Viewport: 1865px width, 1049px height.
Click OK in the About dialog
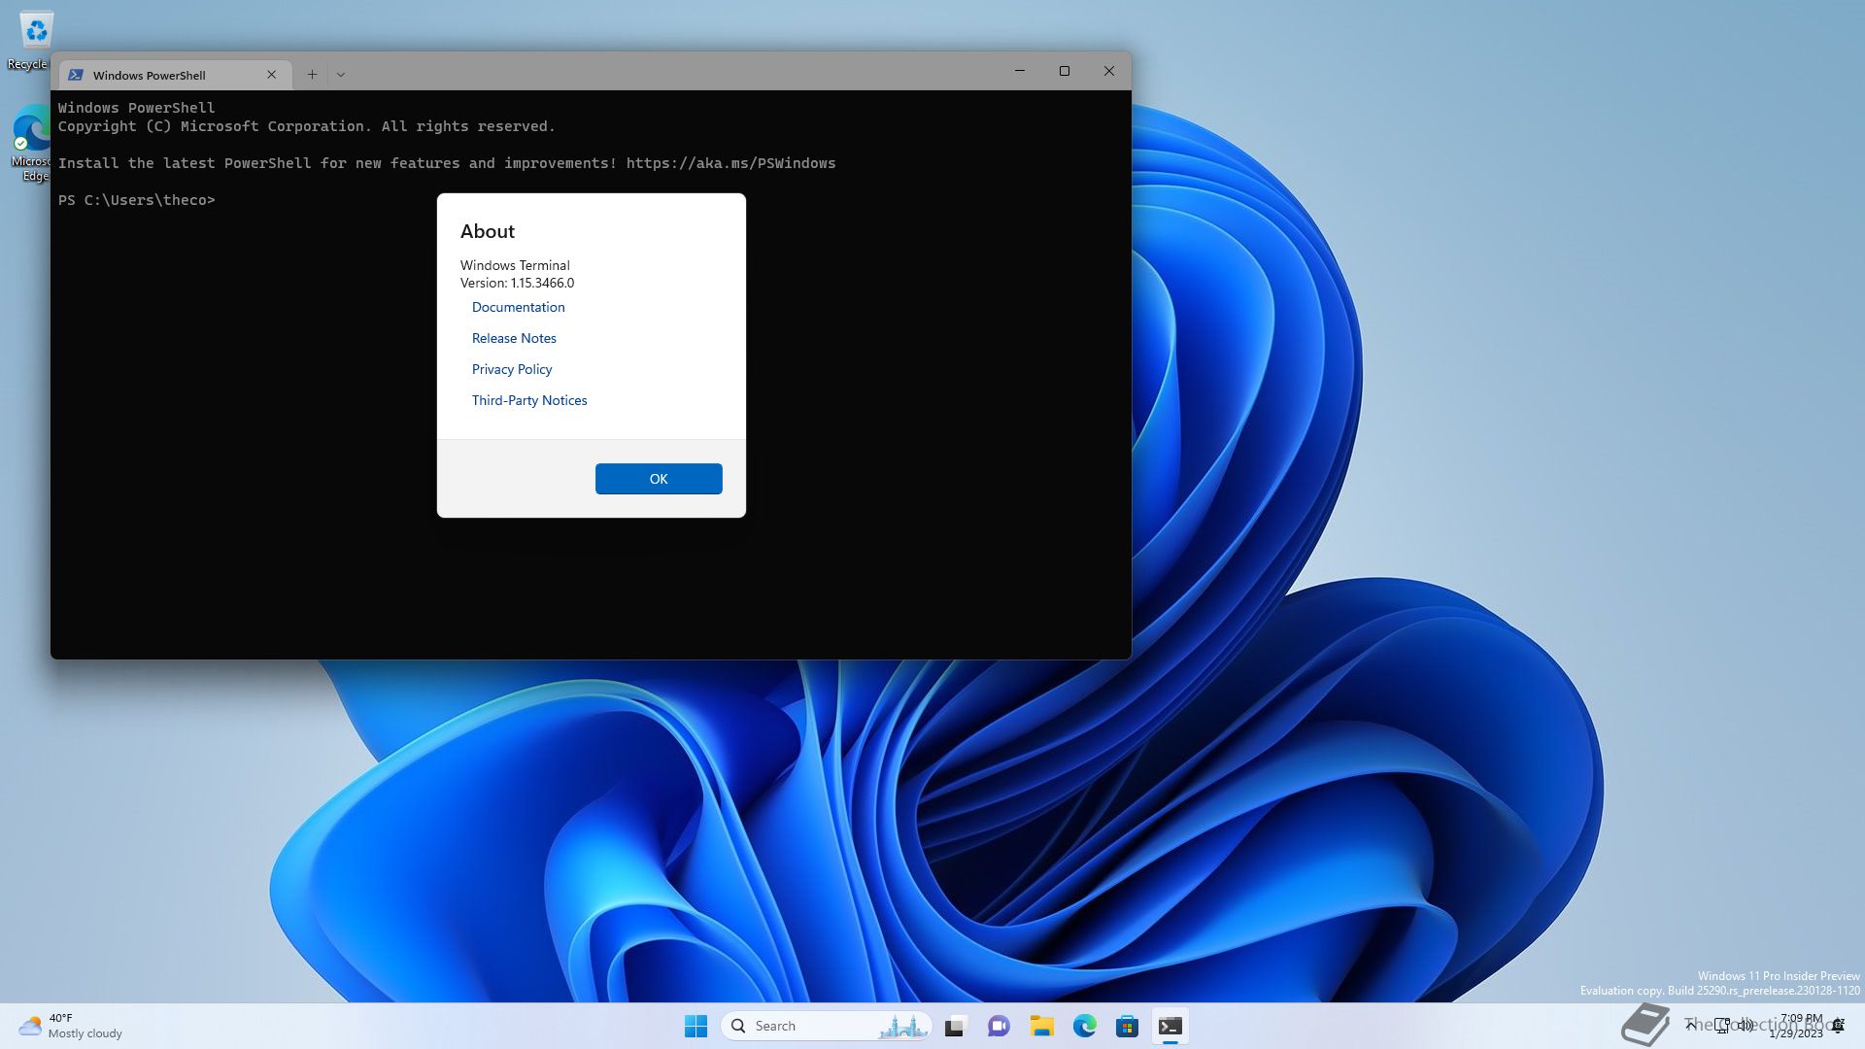click(x=659, y=479)
